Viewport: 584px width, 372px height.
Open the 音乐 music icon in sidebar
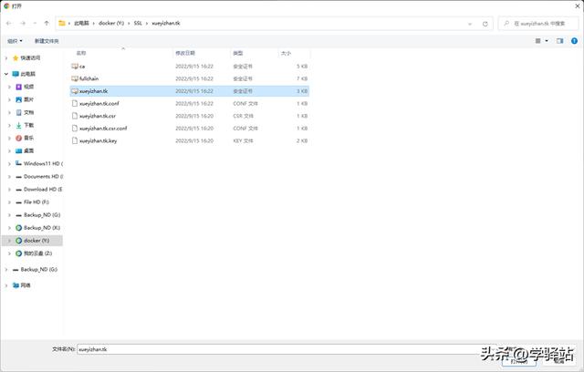point(18,138)
